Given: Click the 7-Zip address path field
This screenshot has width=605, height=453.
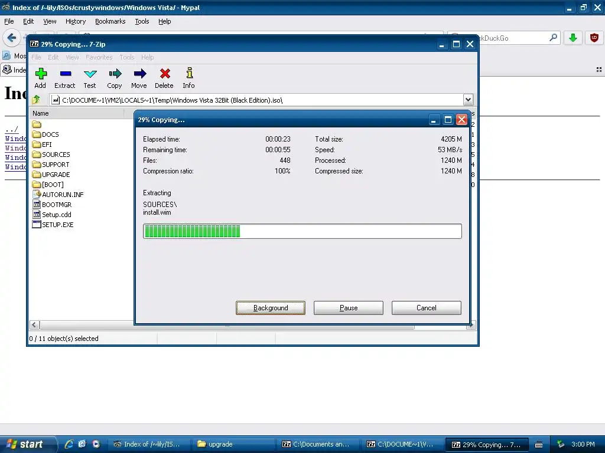Looking at the screenshot, I should pos(256,100).
